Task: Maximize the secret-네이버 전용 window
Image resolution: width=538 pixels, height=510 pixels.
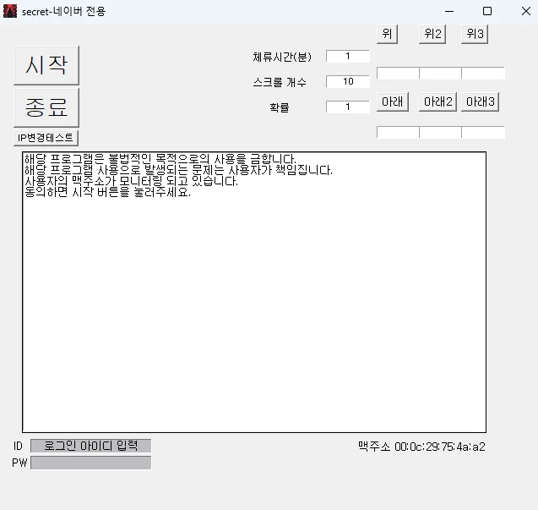Action: coord(487,11)
